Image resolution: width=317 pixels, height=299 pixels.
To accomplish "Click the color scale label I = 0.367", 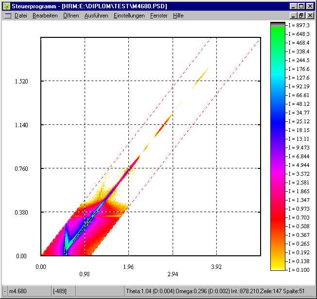I will pyautogui.click(x=299, y=235).
